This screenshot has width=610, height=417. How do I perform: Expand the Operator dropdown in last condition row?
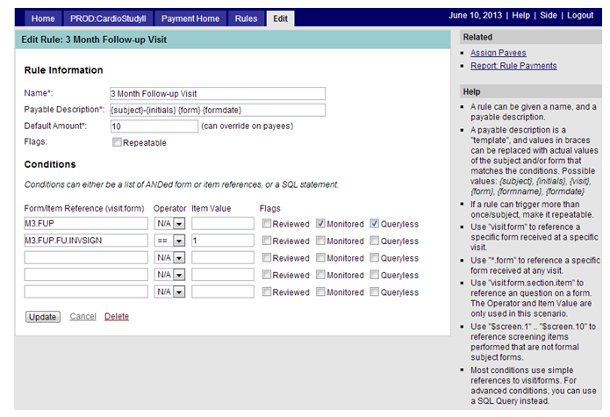pyautogui.click(x=178, y=291)
